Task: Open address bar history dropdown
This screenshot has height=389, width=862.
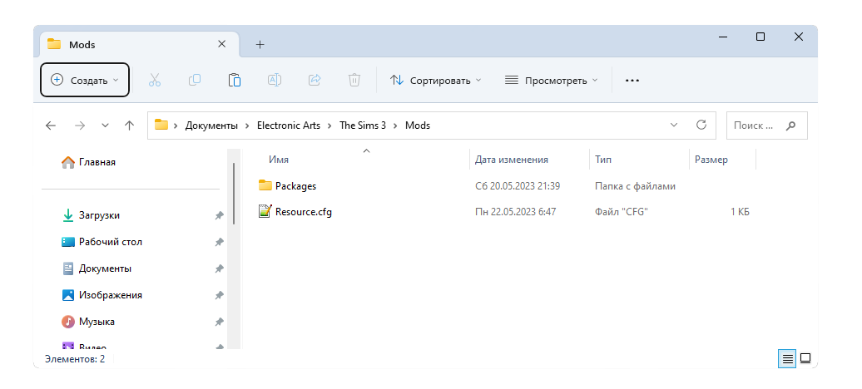Action: [674, 126]
